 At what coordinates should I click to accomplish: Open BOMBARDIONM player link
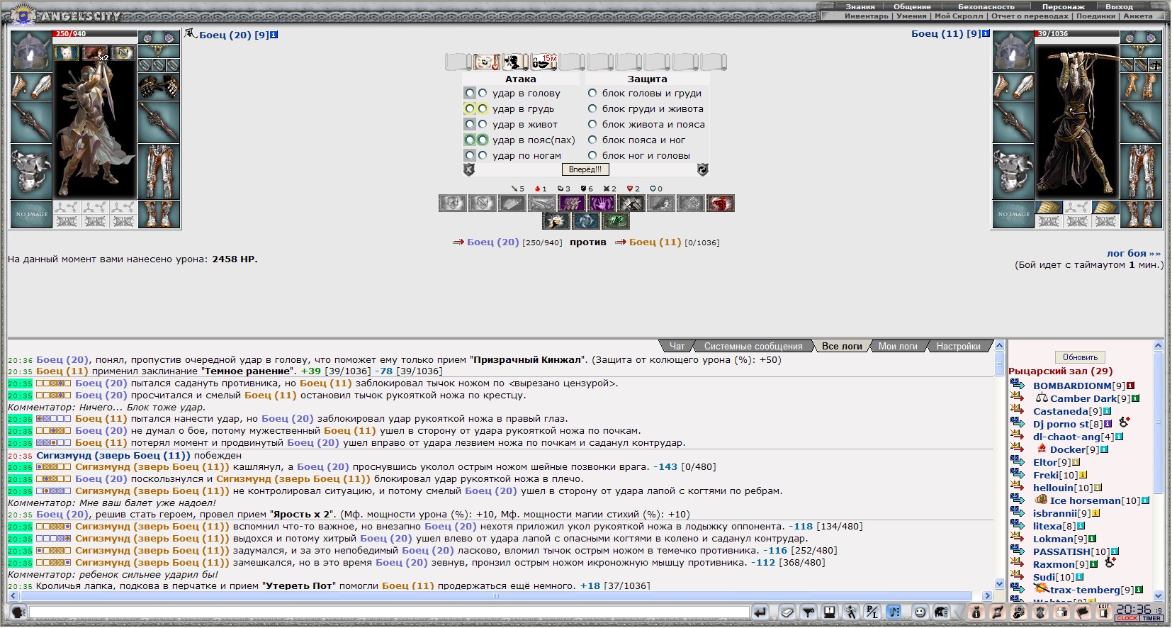(1073, 386)
